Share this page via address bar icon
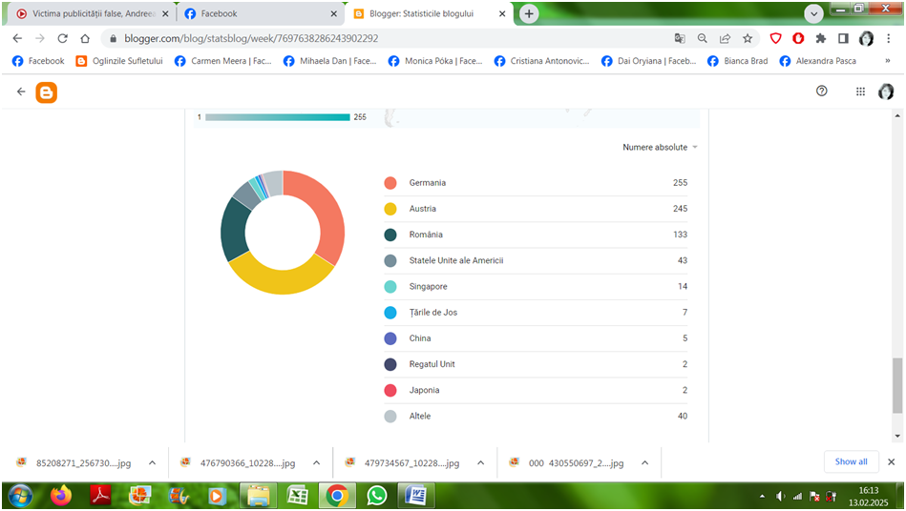The height and width of the screenshot is (511, 906). click(725, 38)
